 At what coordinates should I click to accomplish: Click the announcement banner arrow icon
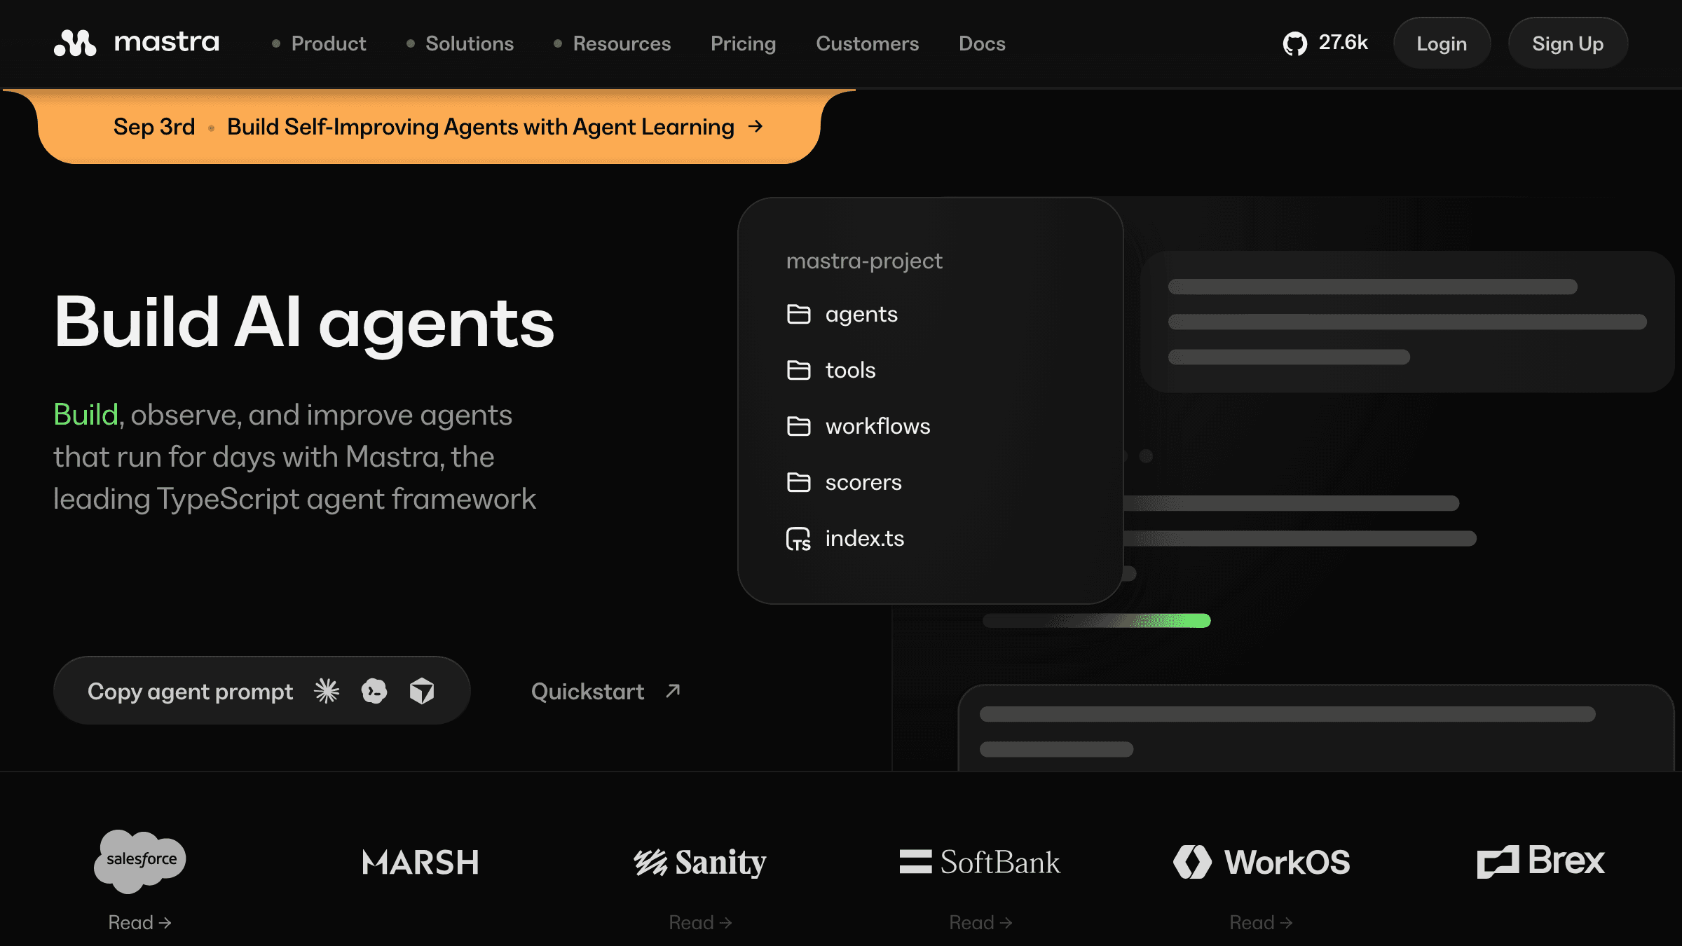point(755,126)
